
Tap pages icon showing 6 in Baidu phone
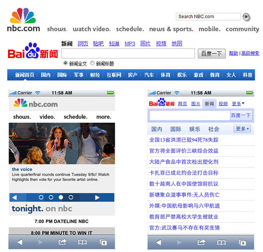click(242, 243)
